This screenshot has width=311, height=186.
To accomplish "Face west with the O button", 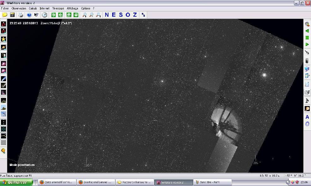I will pyautogui.click(x=128, y=15).
